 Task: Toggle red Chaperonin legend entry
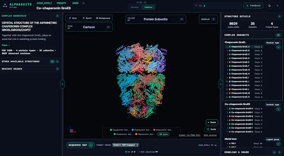pos(163,130)
